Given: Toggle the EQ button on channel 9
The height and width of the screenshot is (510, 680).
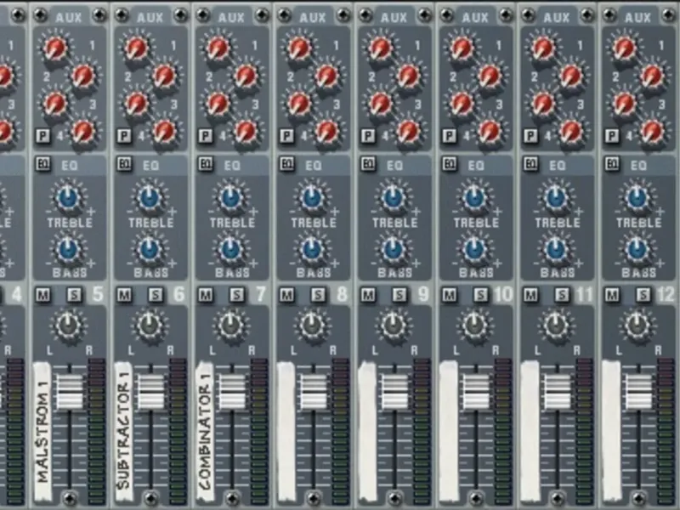Looking at the screenshot, I should click(x=368, y=164).
